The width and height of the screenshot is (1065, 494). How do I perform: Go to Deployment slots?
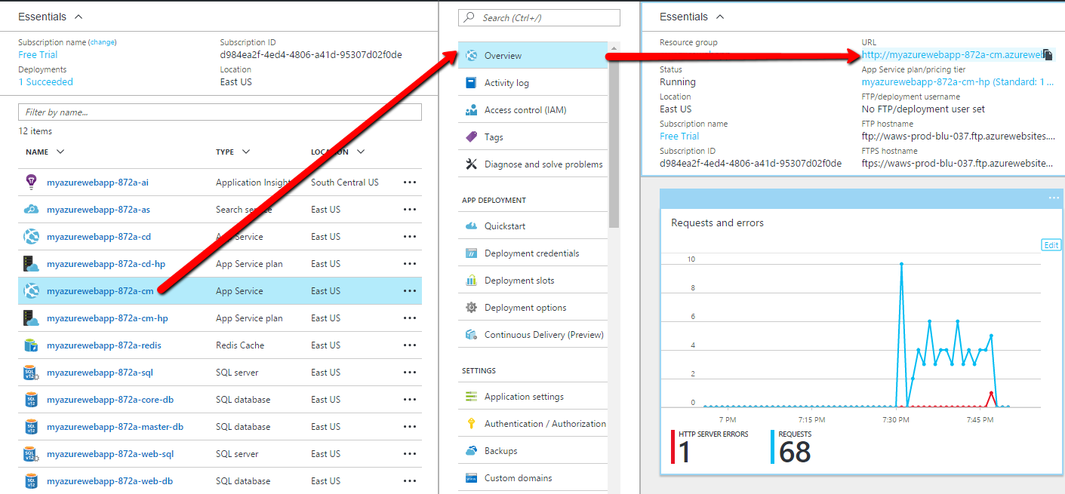[x=533, y=281]
